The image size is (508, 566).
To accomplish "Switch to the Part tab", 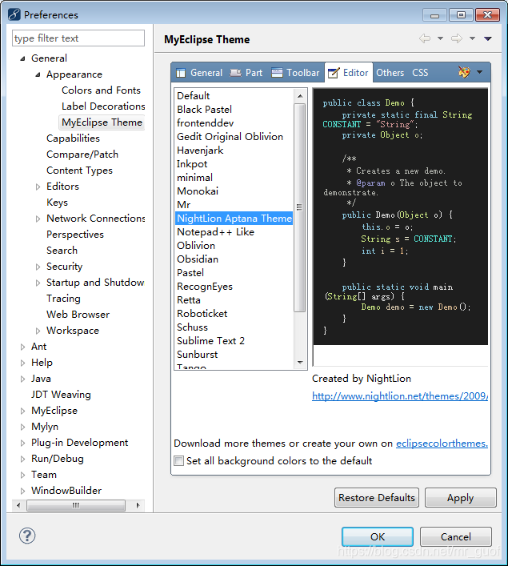I will click(x=246, y=73).
